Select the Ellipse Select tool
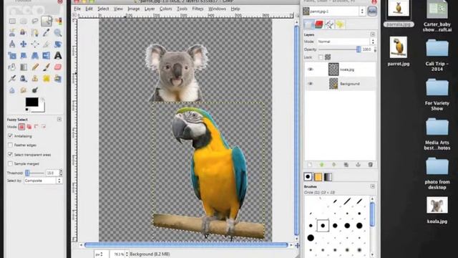Viewport: 458px width, 258px height. pos(24,21)
